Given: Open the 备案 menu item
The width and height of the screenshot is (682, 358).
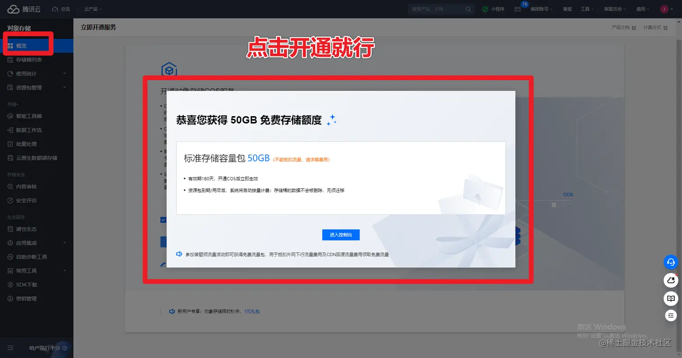Looking at the screenshot, I should (567, 9).
